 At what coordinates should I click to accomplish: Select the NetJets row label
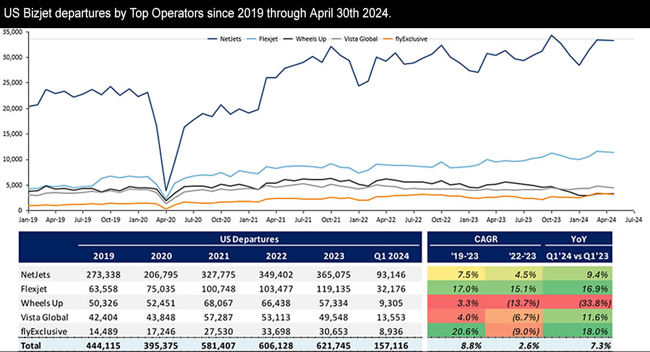(35, 274)
